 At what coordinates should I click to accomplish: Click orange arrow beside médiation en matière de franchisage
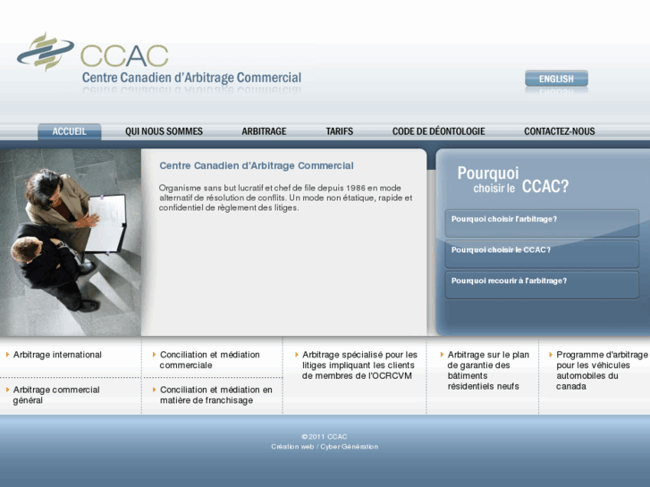154,390
